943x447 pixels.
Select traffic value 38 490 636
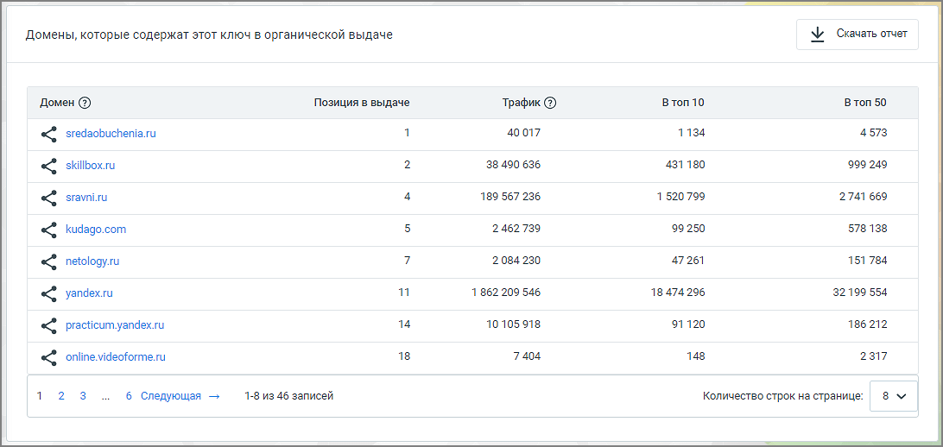click(x=513, y=165)
